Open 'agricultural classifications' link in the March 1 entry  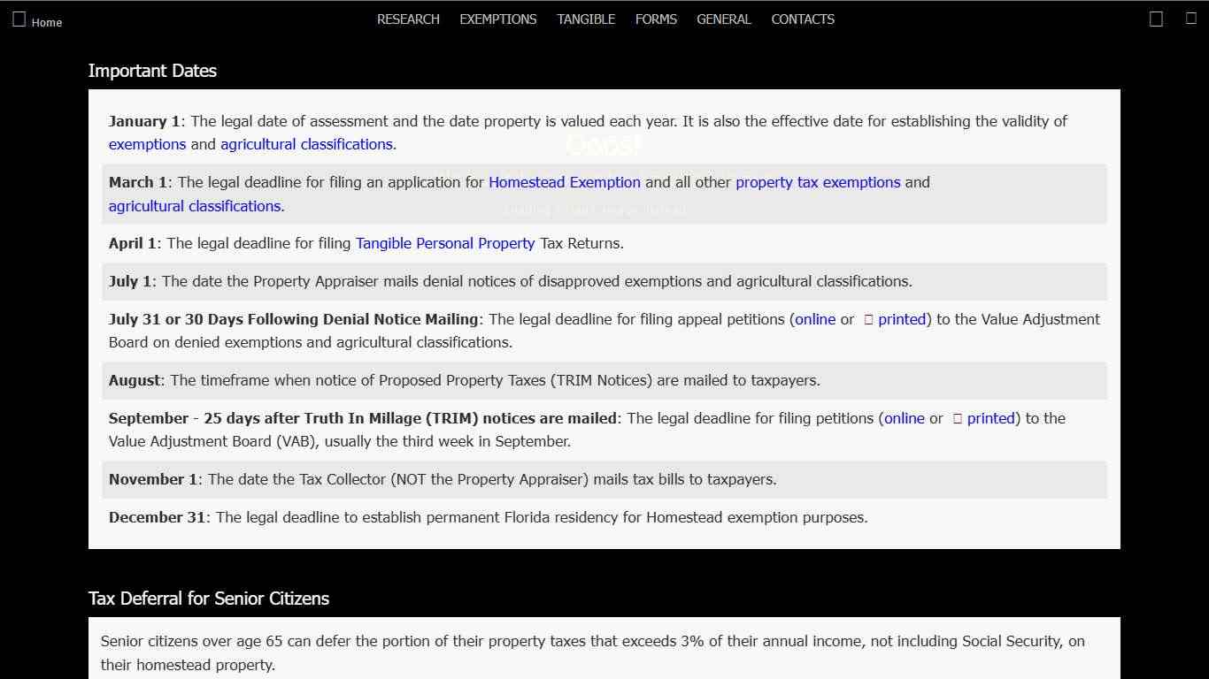point(195,206)
